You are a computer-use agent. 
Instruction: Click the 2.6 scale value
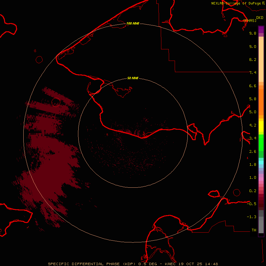253,152
